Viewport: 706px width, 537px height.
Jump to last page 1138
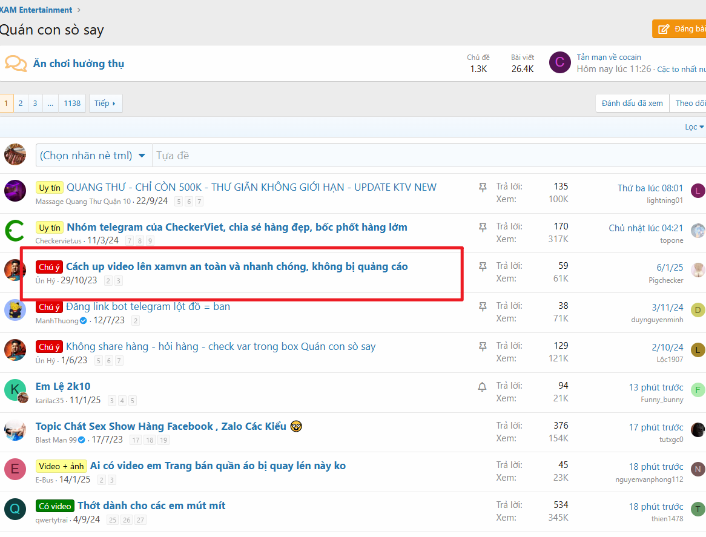[72, 103]
